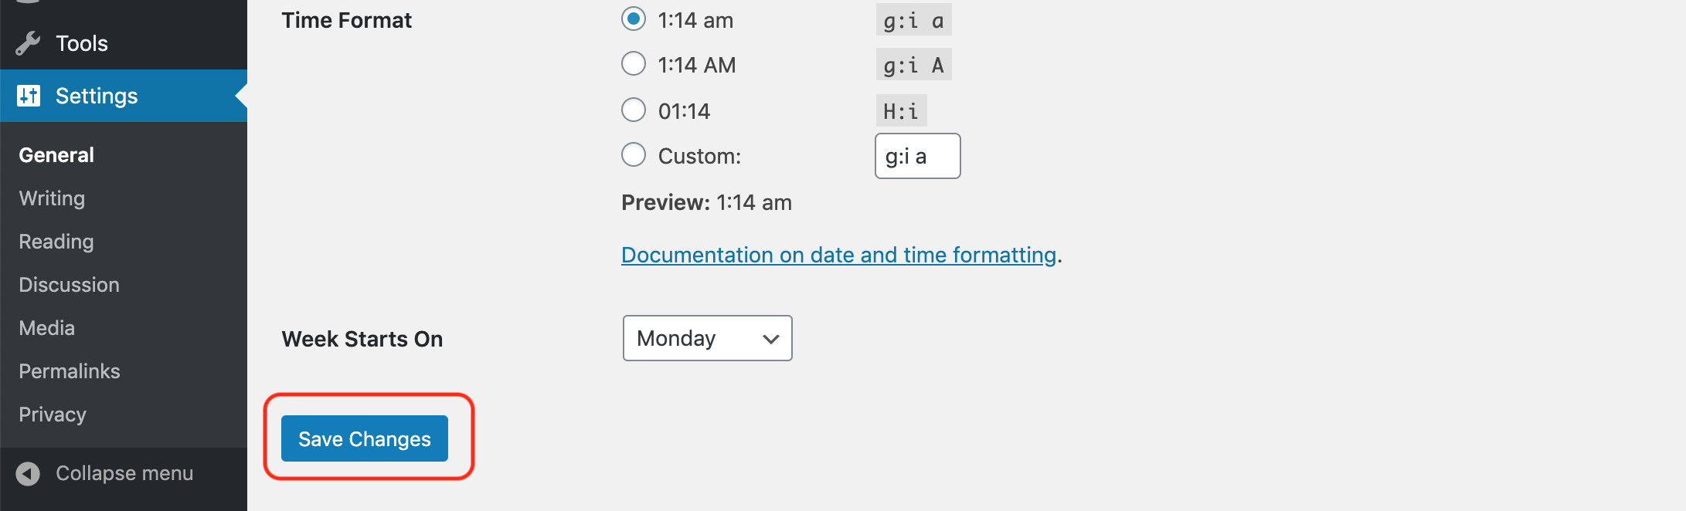
Task: Select the 1:14 am time format
Action: click(x=634, y=19)
